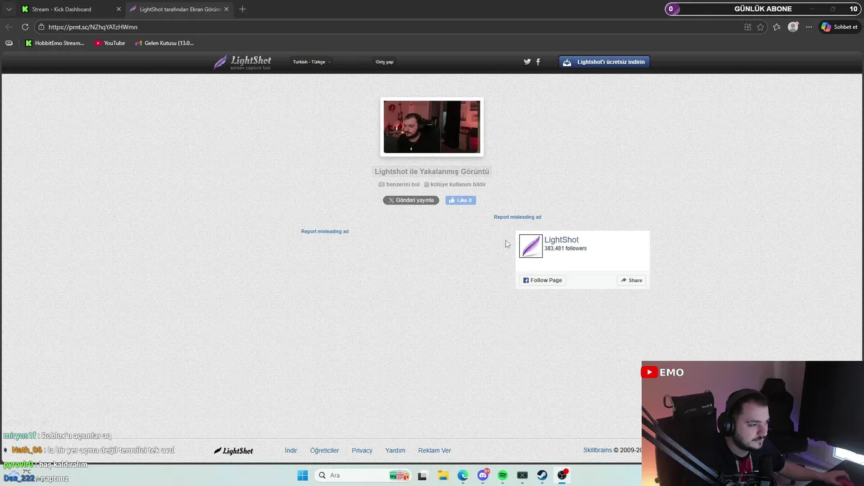Click the Skillbrains footer link
Image resolution: width=864 pixels, height=486 pixels.
597,450
